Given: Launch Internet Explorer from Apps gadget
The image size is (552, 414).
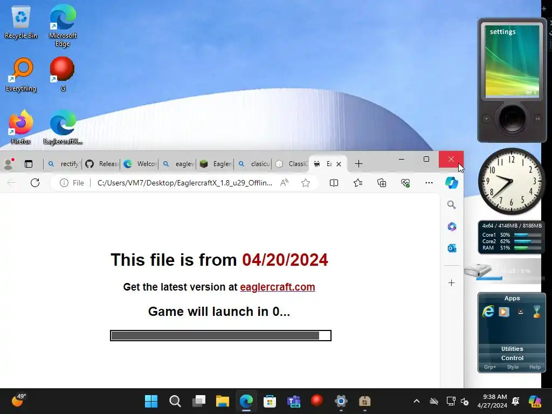Looking at the screenshot, I should [x=488, y=312].
